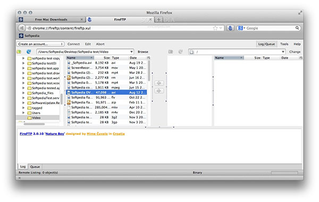Click the bookmark star icon
319x202 pixels.
pyautogui.click(x=215, y=28)
